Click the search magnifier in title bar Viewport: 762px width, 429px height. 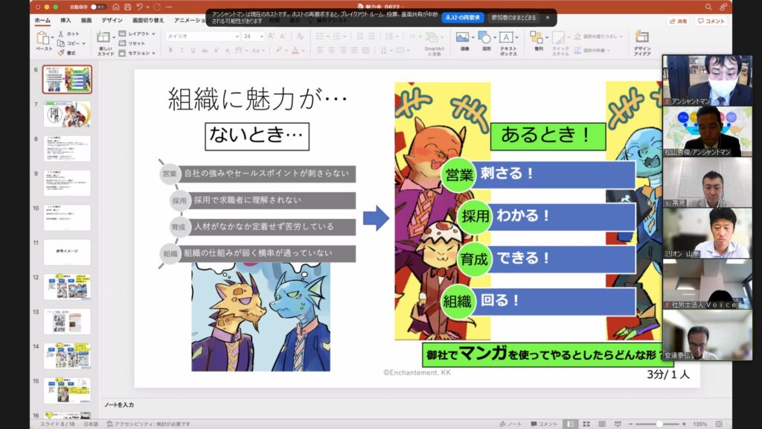pos(708,7)
